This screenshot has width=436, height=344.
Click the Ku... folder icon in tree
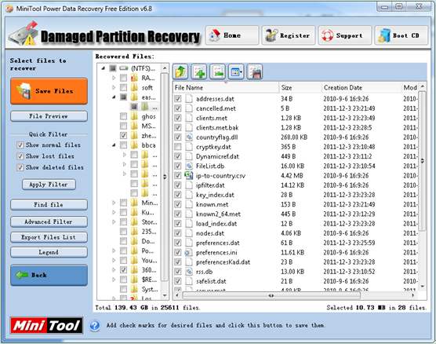(134, 212)
